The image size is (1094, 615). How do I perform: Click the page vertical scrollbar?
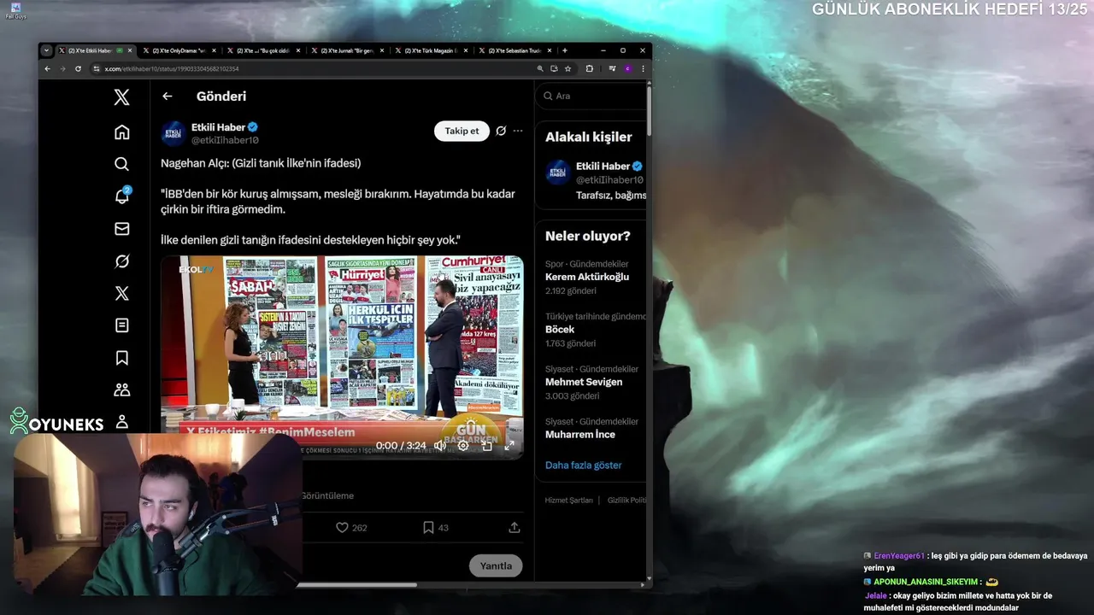click(650, 109)
